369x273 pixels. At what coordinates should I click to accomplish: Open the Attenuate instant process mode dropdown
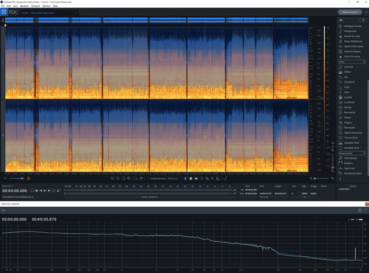[174, 179]
